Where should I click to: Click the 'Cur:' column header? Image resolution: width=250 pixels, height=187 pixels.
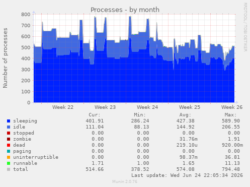point(95,115)
